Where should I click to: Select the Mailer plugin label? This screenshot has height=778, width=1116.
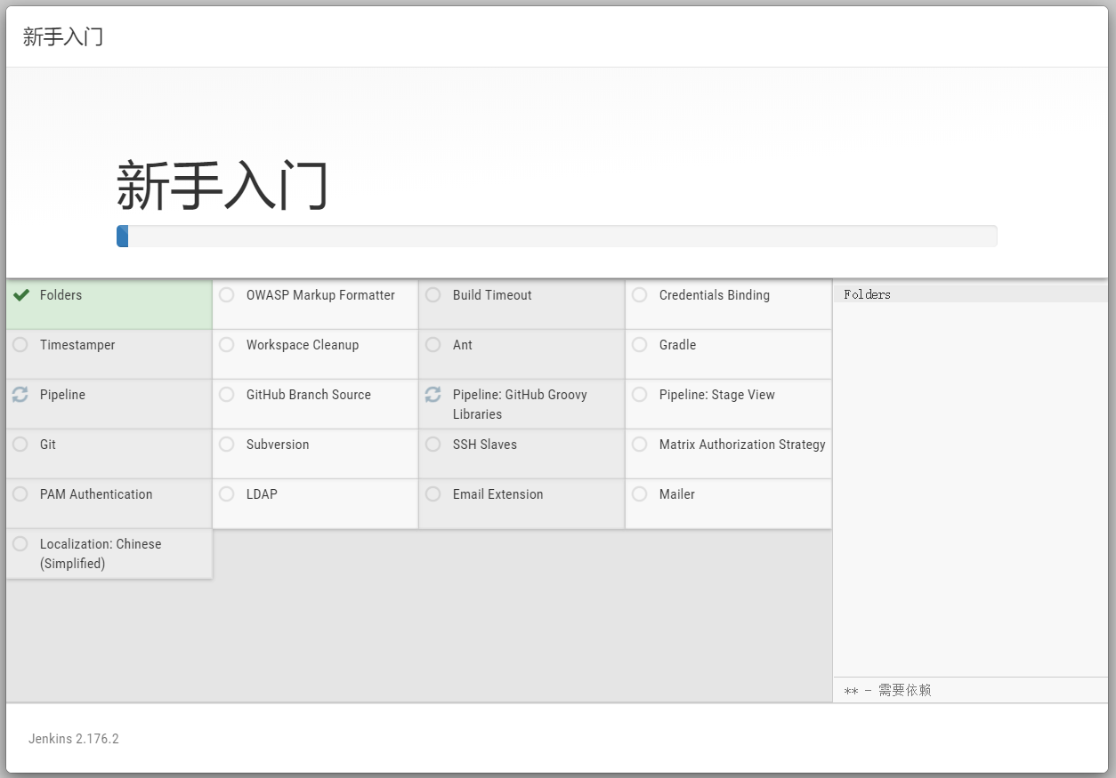pos(677,494)
